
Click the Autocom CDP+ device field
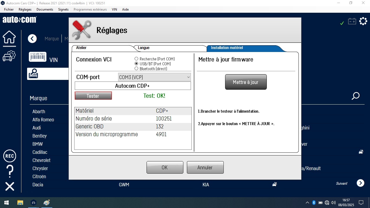pyautogui.click(x=133, y=86)
